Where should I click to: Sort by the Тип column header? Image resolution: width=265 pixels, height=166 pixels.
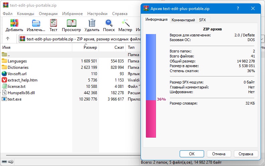point(133,47)
